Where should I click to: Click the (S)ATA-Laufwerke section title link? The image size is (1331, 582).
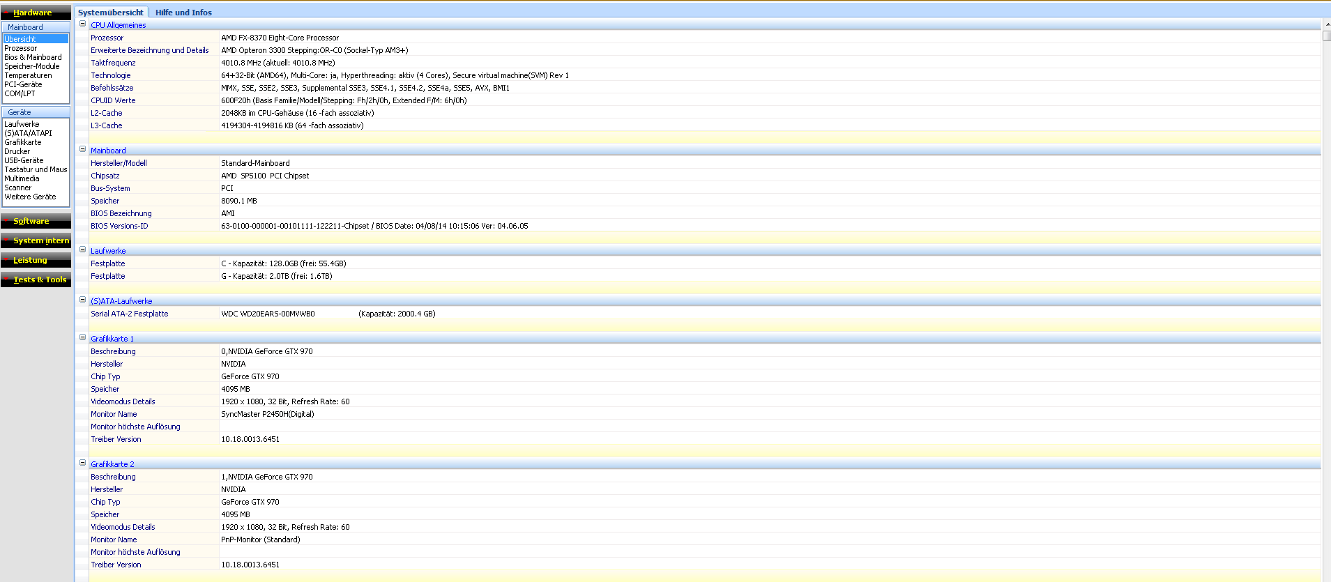tap(121, 301)
